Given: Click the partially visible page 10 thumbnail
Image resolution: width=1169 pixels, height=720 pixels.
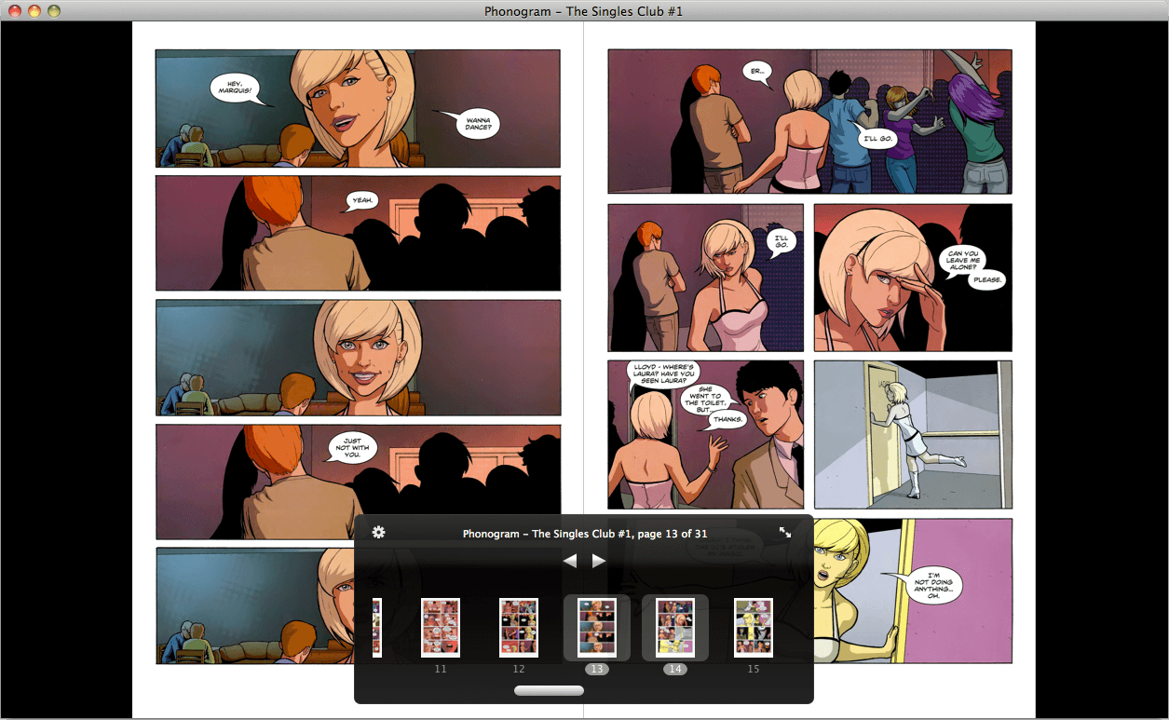Looking at the screenshot, I should tap(376, 628).
